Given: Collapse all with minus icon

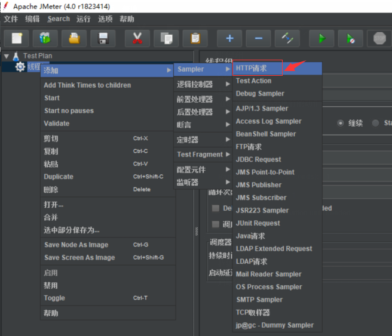Looking at the screenshot, I should tap(259, 38).
